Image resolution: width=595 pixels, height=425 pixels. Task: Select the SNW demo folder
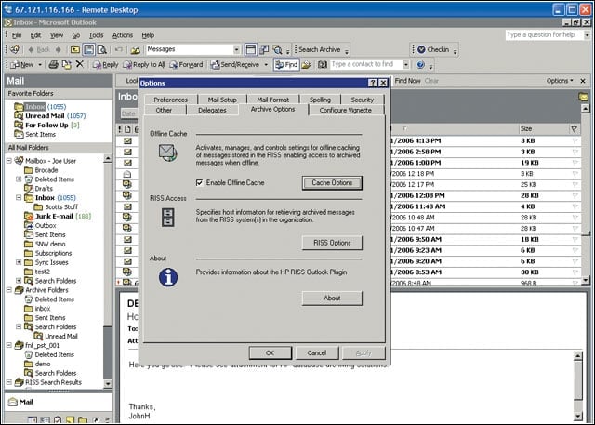[50, 244]
